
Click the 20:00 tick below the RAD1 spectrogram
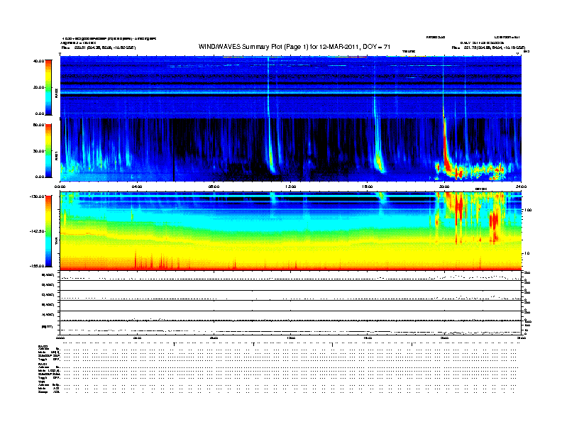(x=444, y=187)
